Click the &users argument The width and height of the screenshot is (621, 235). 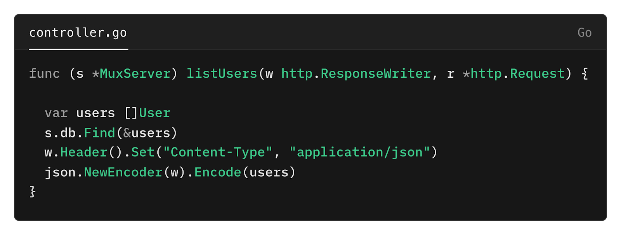pos(147,133)
